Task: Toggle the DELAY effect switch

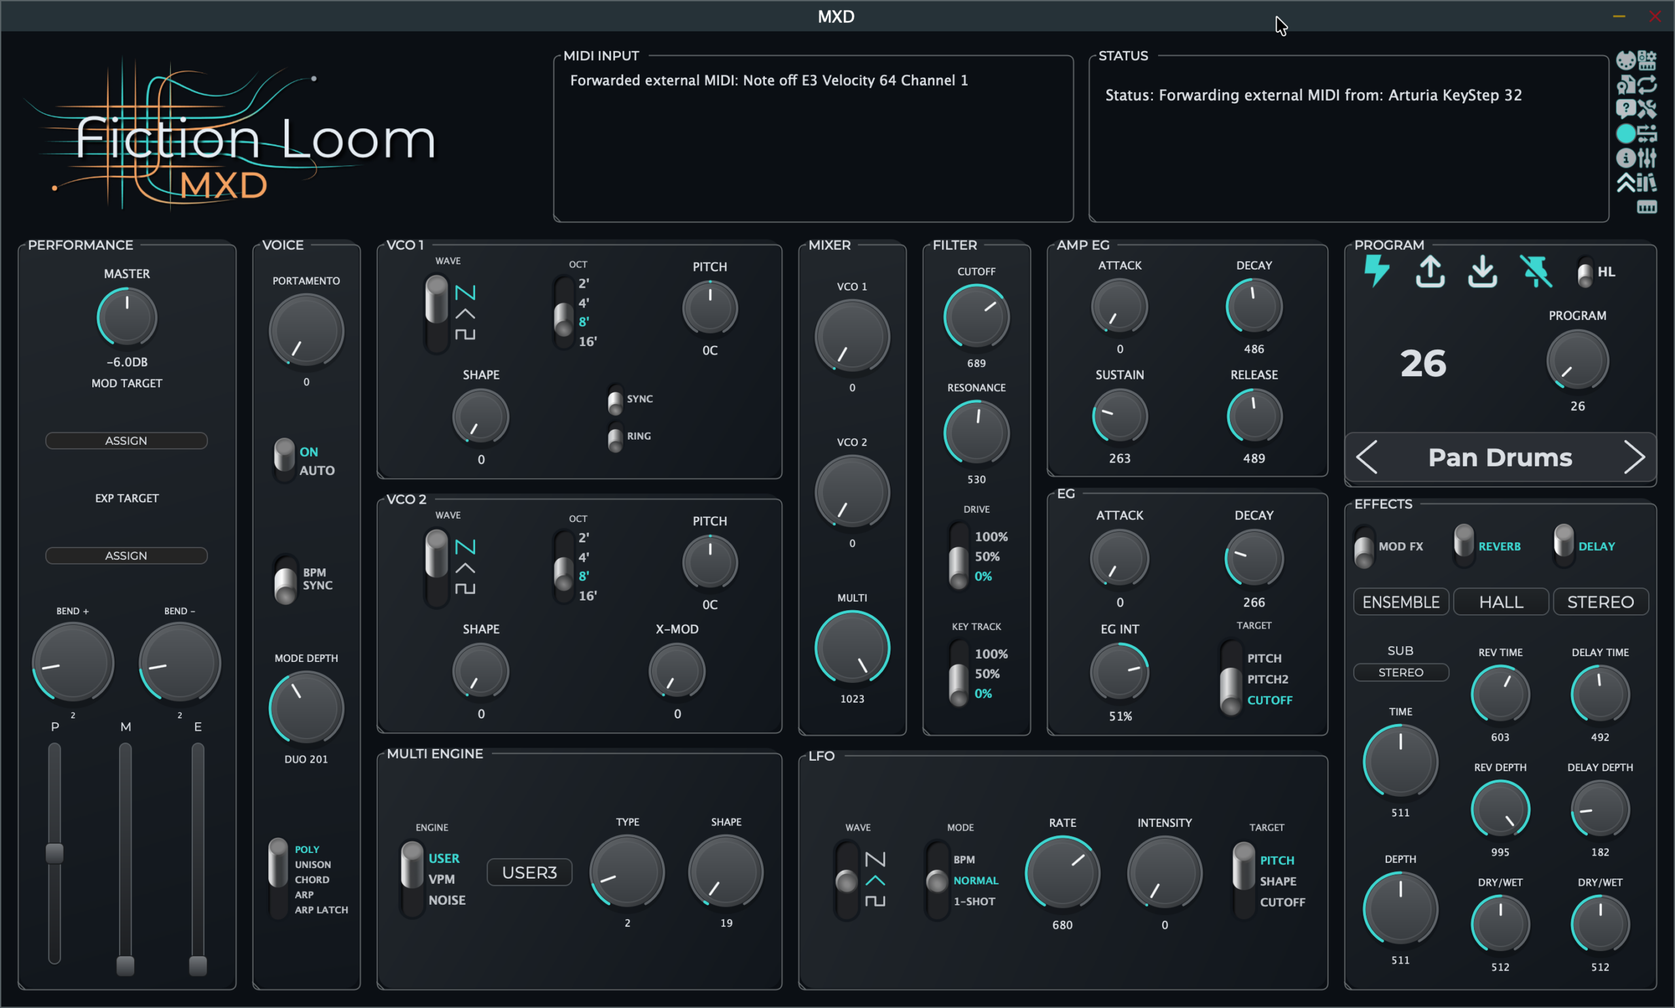Action: 1564,546
